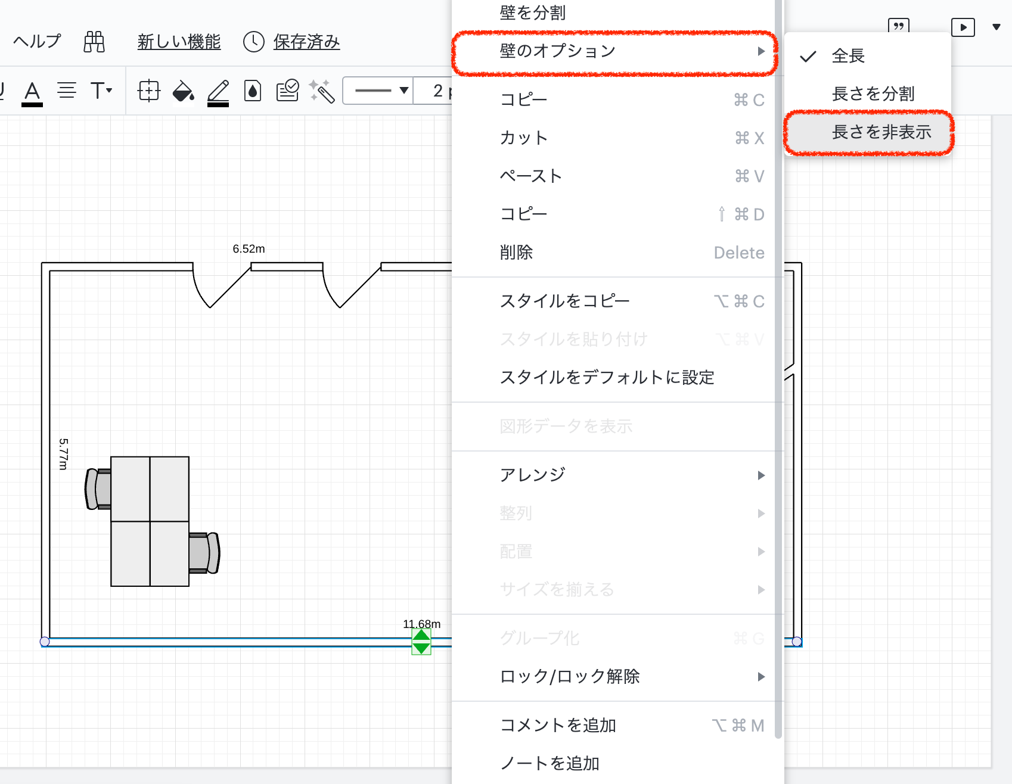
Task: Select the fill color bucket icon
Action: [x=183, y=91]
